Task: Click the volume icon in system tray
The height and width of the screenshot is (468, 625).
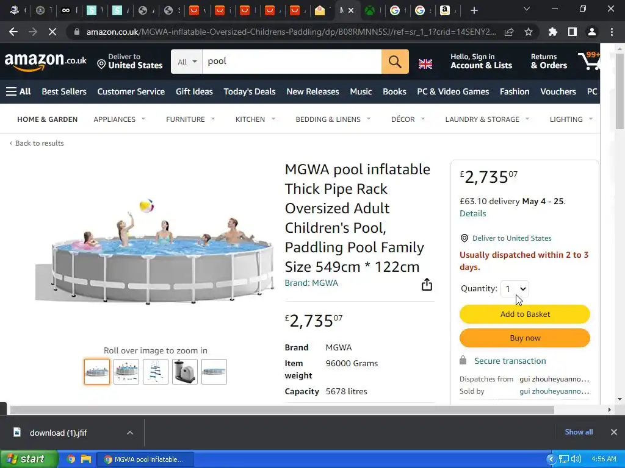Action: click(x=576, y=459)
